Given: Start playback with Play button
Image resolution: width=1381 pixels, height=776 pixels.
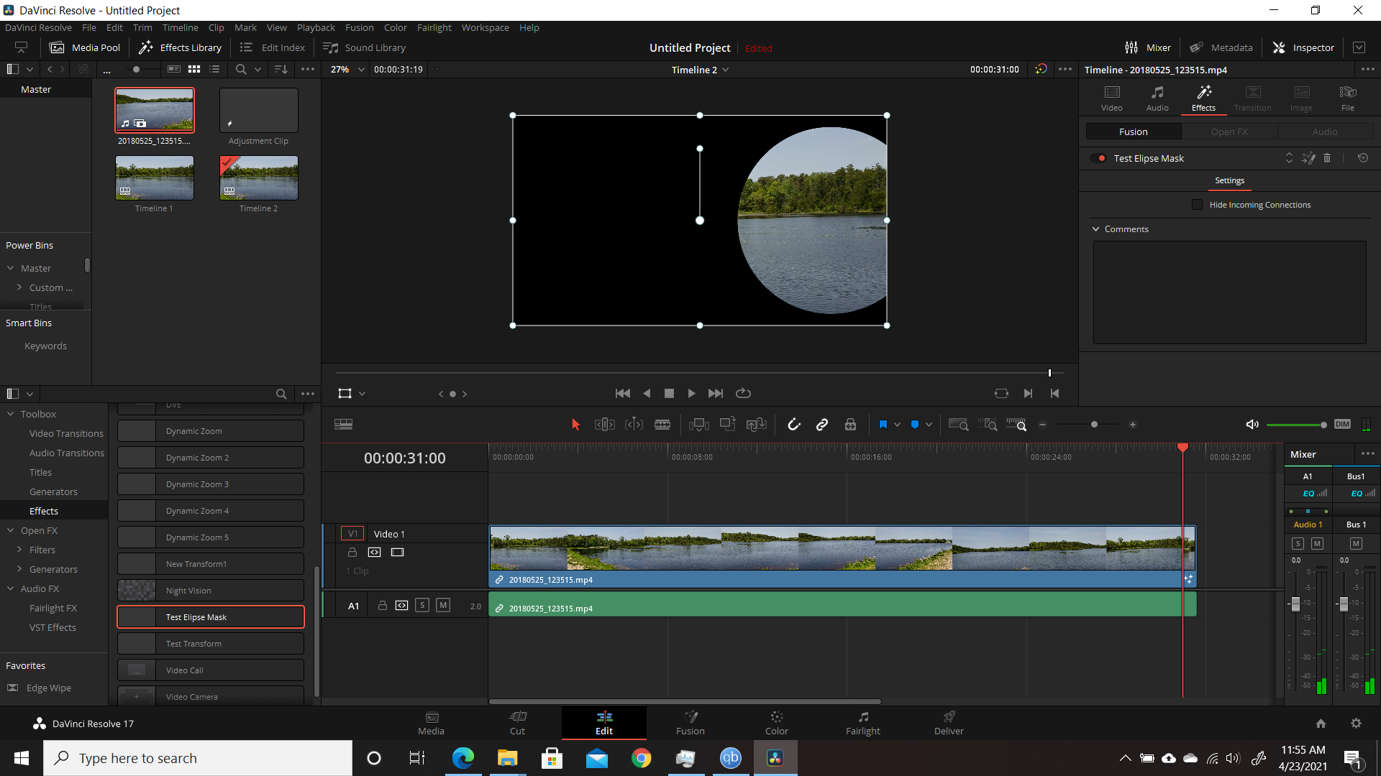Looking at the screenshot, I should [691, 393].
